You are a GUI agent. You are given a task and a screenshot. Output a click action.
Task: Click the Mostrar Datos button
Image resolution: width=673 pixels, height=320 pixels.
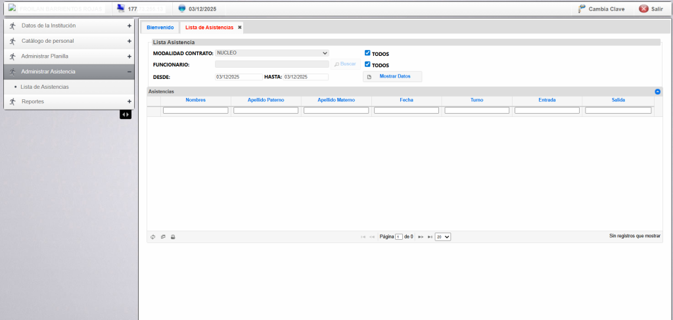coord(394,76)
